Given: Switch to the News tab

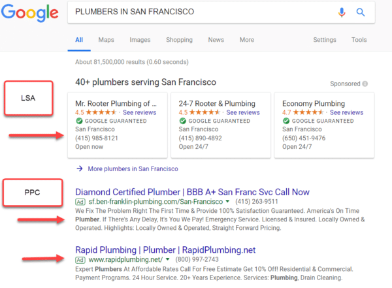Looking at the screenshot, I should tap(216, 40).
